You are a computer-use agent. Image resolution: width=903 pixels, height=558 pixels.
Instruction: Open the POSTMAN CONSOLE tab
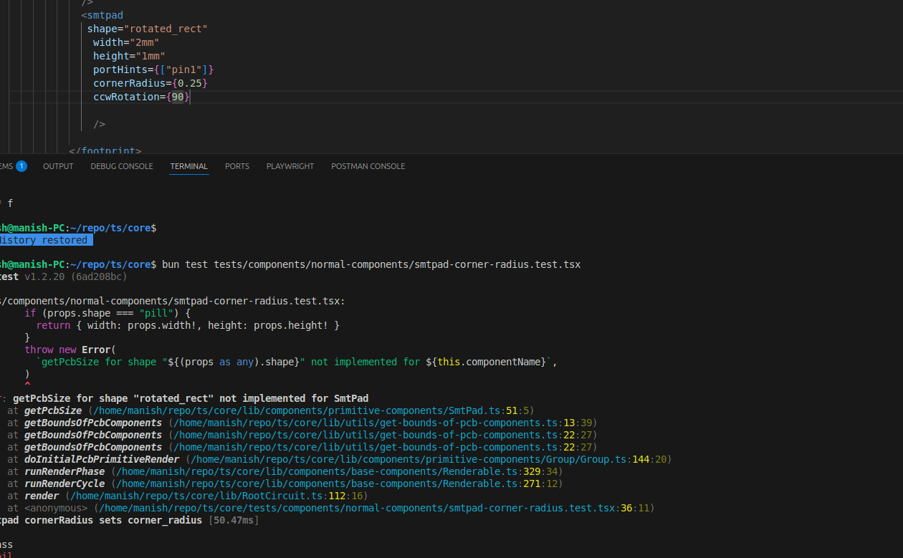point(368,166)
